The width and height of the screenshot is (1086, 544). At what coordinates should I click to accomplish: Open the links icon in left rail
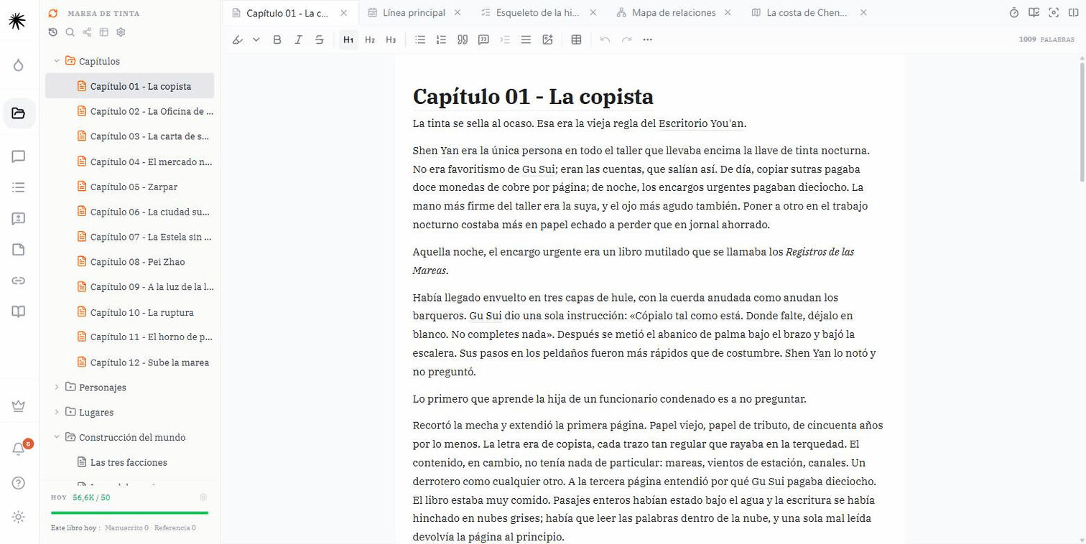pyautogui.click(x=19, y=281)
